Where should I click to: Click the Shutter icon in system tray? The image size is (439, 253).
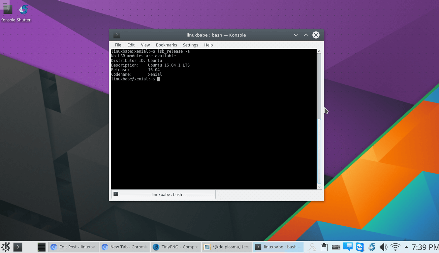click(372, 247)
